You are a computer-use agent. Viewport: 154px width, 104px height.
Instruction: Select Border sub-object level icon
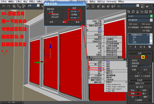coord(139,57)
